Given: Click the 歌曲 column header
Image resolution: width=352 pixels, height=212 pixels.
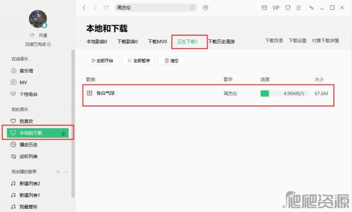Looking at the screenshot, I should click(x=91, y=80).
